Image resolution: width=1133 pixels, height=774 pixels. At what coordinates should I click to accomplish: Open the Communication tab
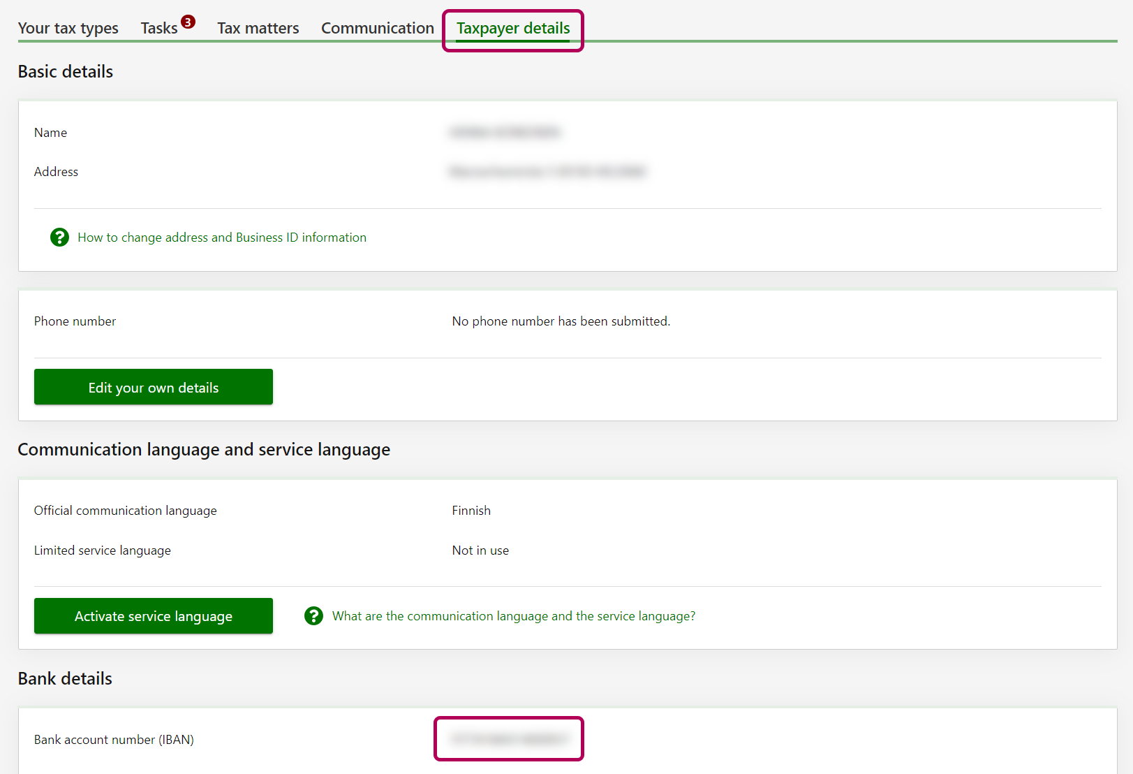tap(377, 28)
